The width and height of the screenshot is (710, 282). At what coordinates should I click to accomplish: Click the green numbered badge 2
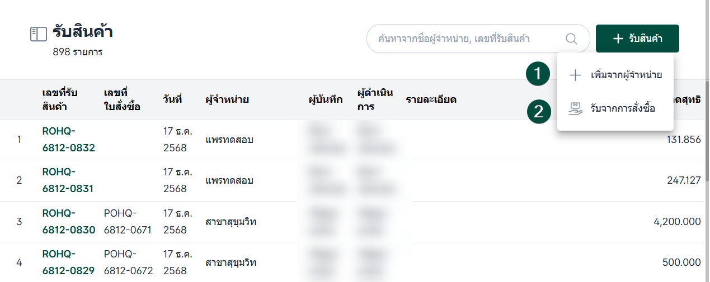[x=538, y=111]
